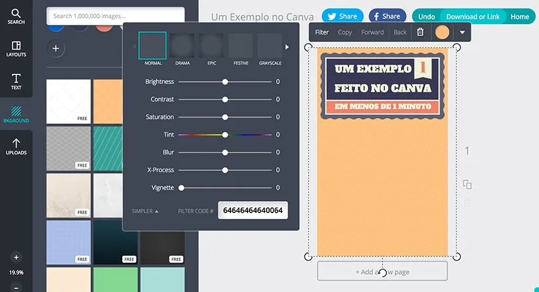
Task: Click the image search field
Action: [116, 16]
